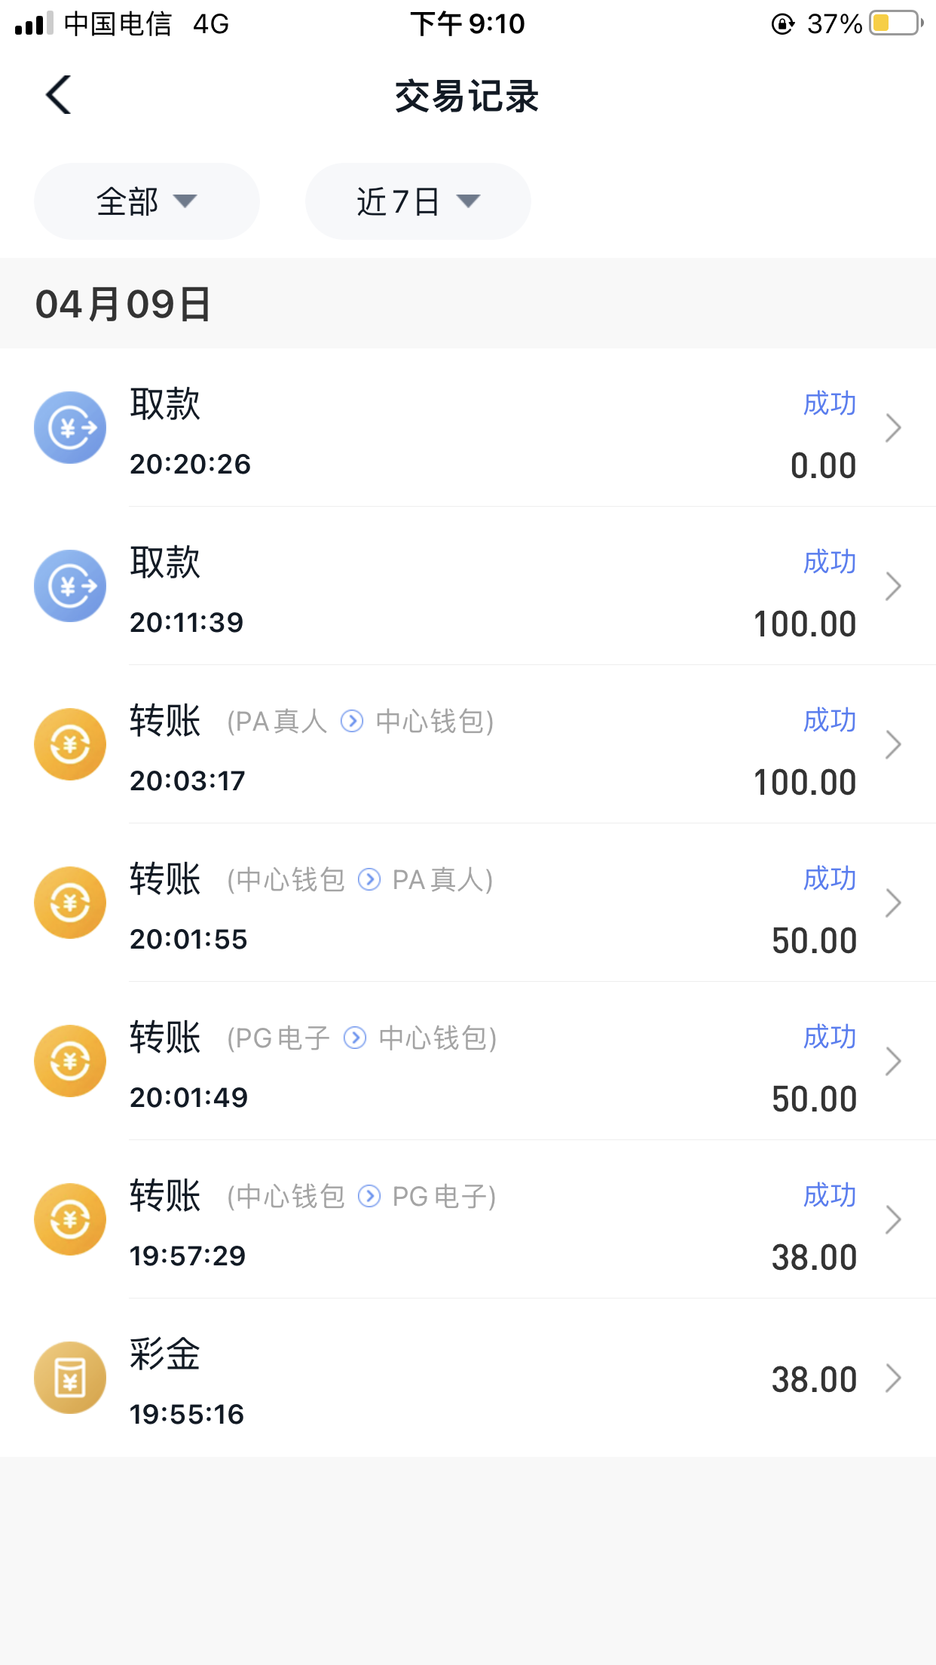Tap the 彩金 bonus icon
The image size is (936, 1665).
coord(70,1378)
